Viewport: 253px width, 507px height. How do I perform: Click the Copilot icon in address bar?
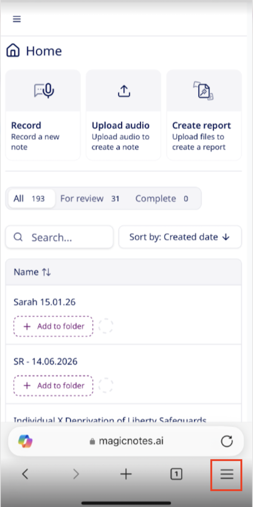(26, 441)
